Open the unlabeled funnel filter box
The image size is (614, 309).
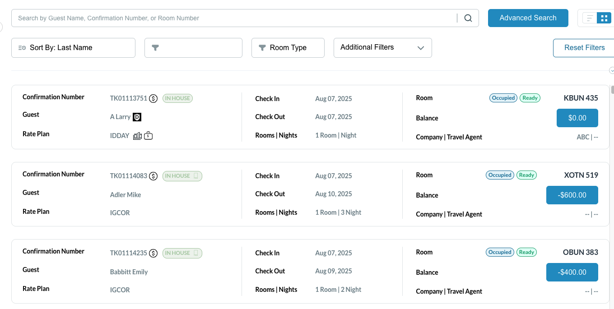193,48
